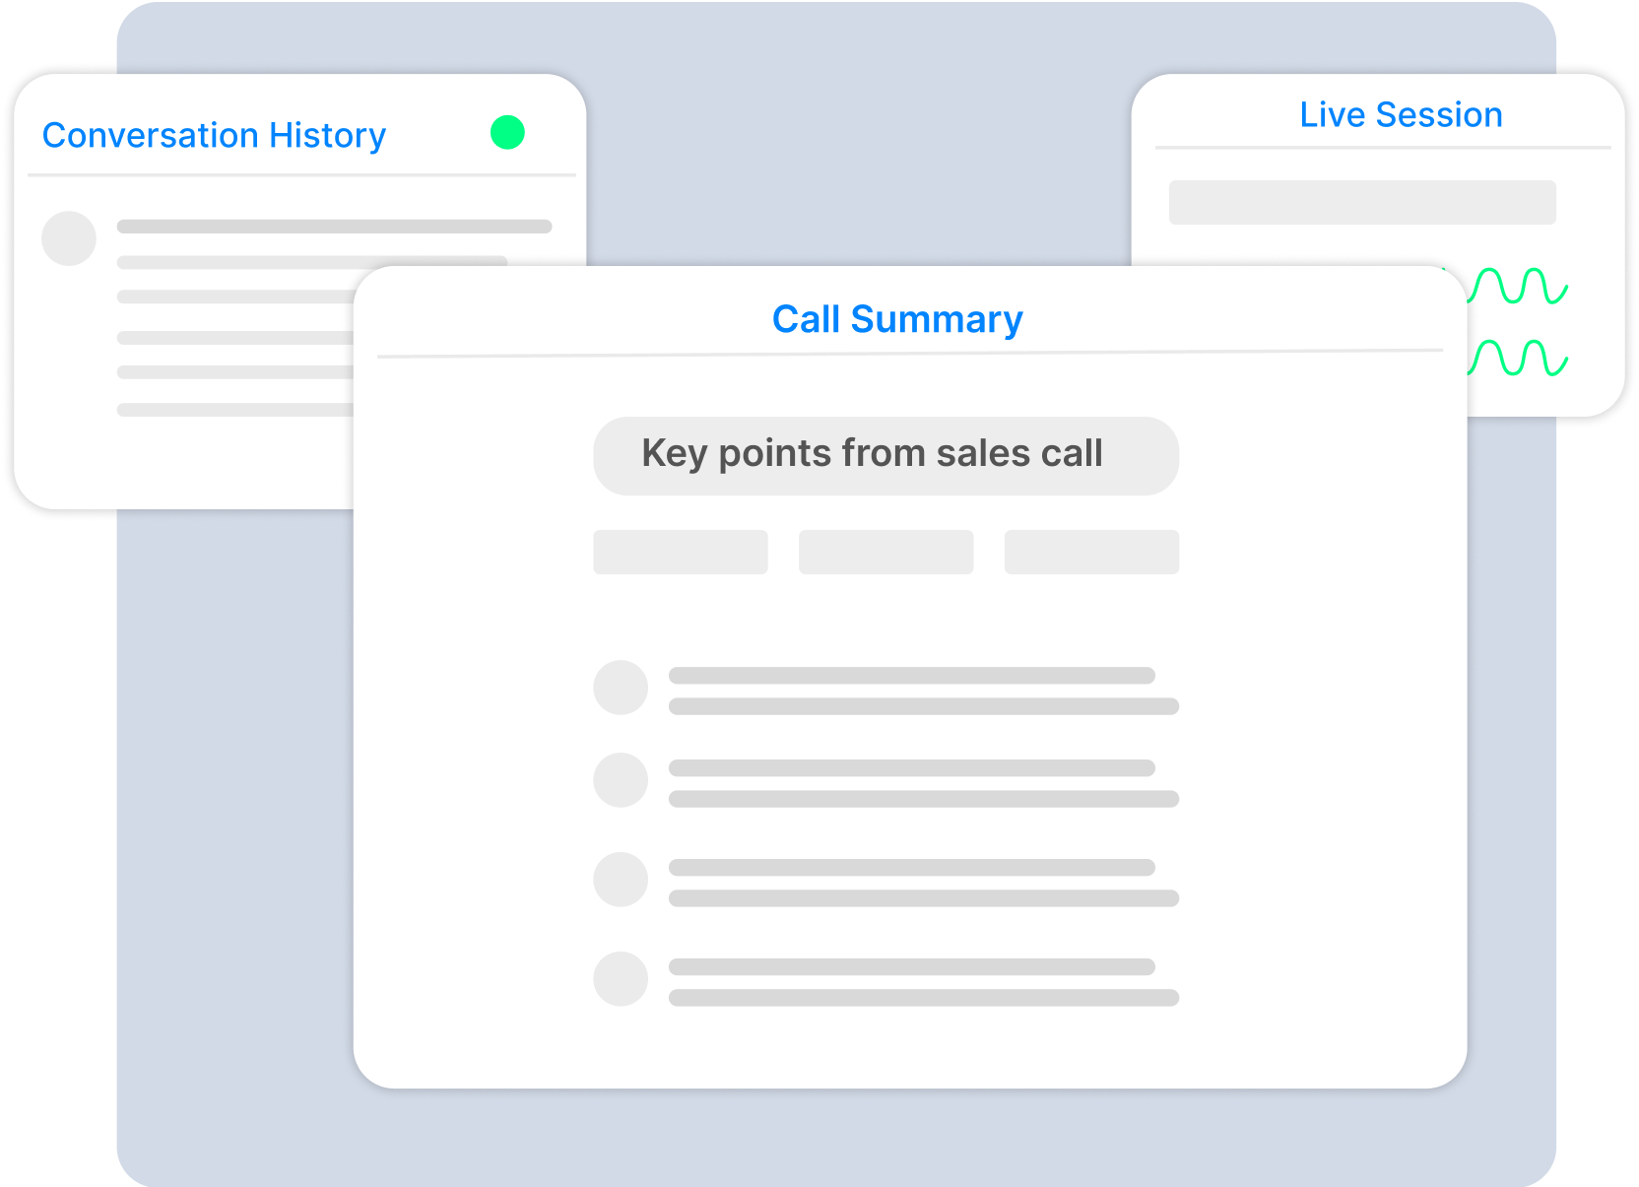Select the third avatar circle in Call Summary list
The height and width of the screenshot is (1187, 1639).
coord(621,880)
